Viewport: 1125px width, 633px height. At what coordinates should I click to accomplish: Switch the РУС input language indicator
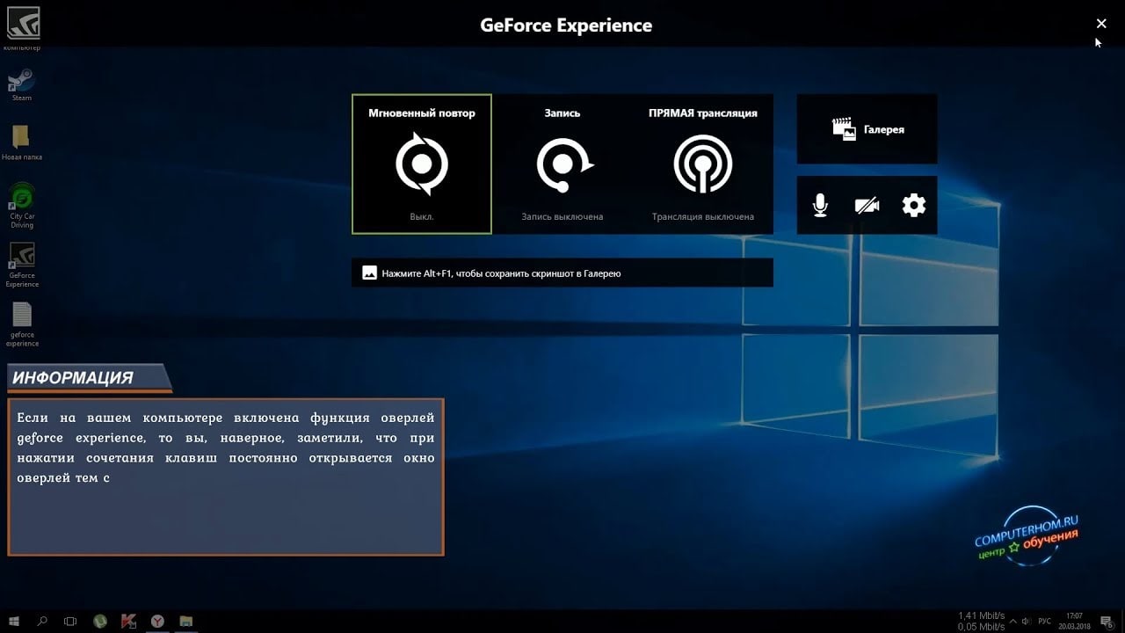coord(1046,621)
